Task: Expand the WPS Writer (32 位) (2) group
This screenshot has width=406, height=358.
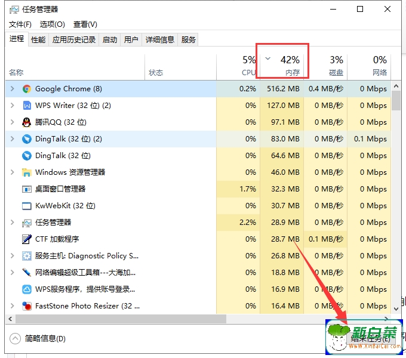Action: (x=12, y=106)
